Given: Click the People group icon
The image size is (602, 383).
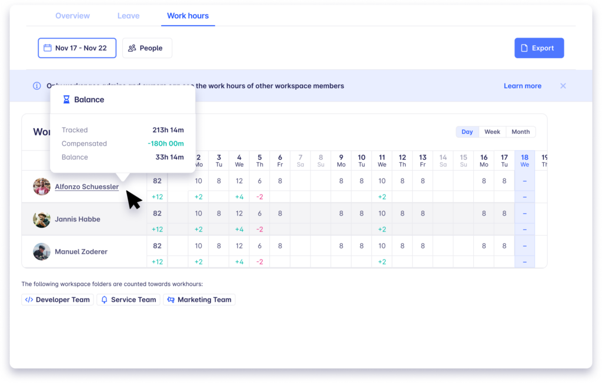Looking at the screenshot, I should pos(132,48).
